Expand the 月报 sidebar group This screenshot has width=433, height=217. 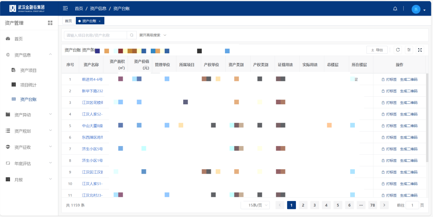(29, 180)
